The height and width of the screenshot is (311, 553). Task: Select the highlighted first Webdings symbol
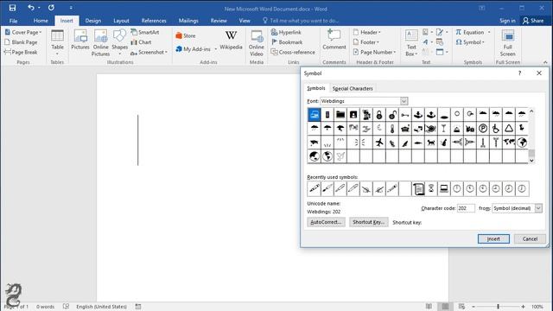pos(315,115)
